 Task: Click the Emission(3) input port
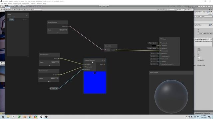(160, 51)
